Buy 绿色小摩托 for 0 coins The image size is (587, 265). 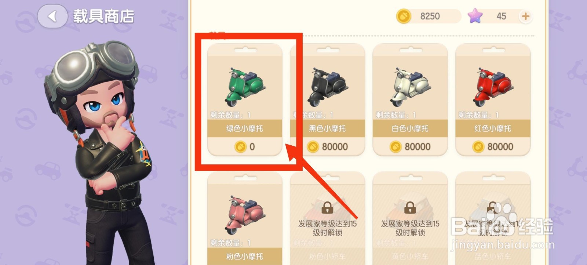tap(245, 146)
